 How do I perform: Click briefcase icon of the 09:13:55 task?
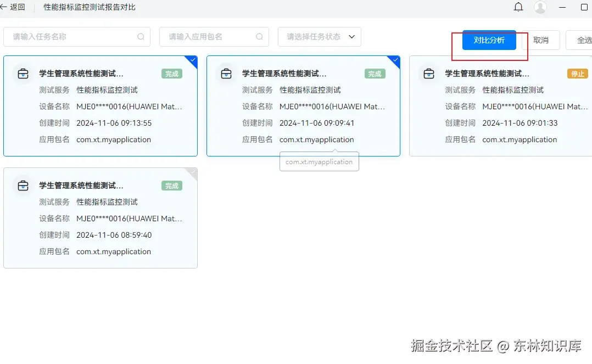pos(23,73)
